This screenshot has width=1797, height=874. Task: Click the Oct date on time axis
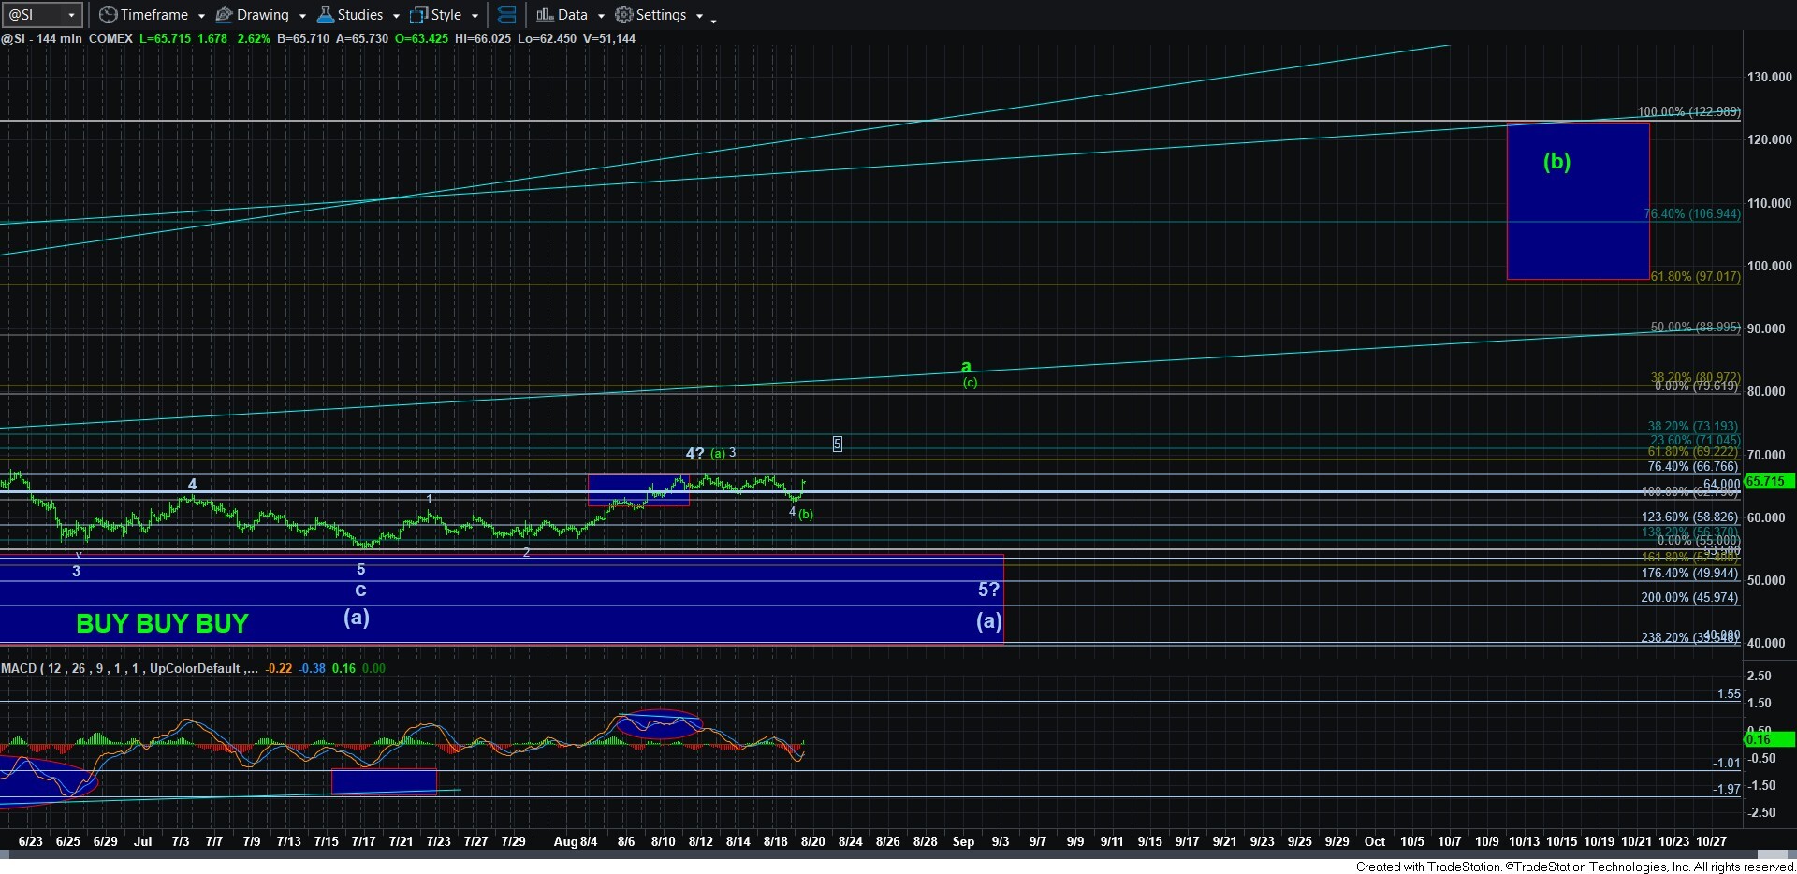click(1375, 842)
